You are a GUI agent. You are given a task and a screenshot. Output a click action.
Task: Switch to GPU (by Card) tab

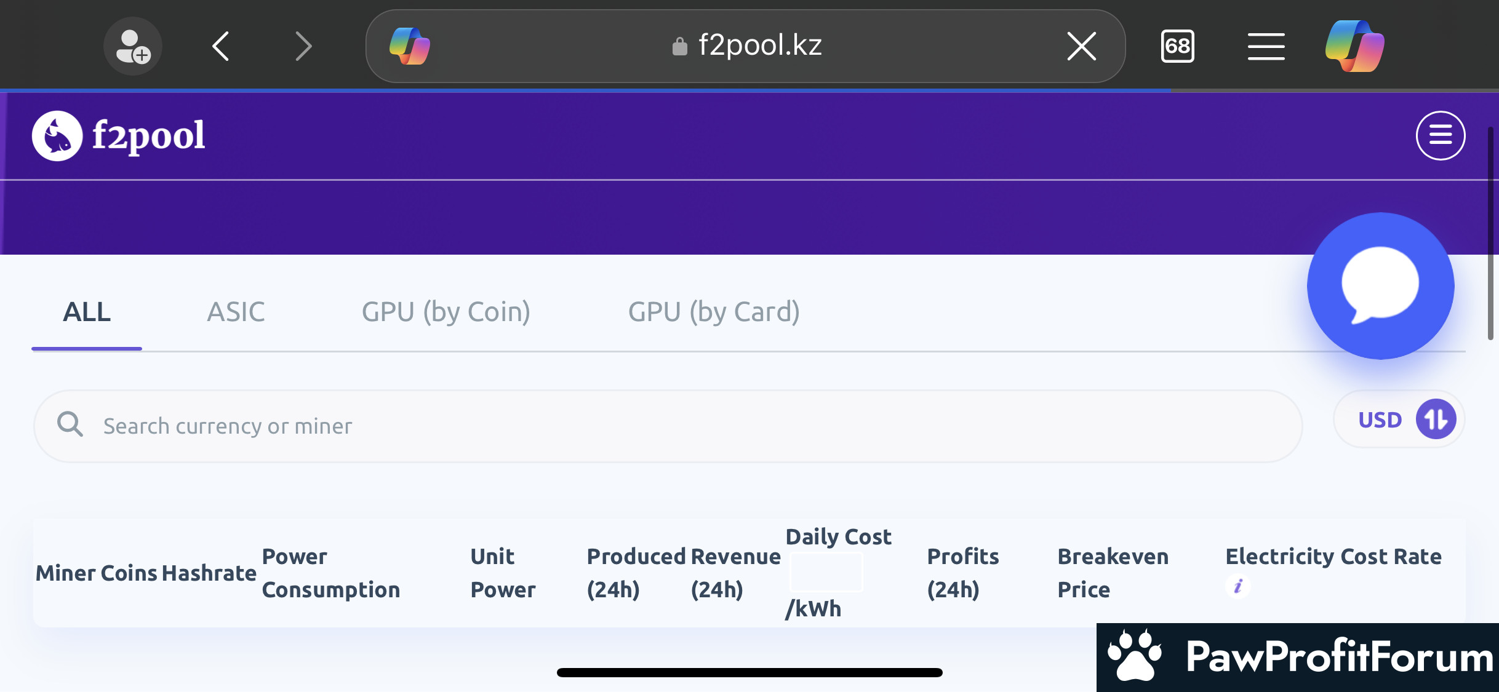click(x=714, y=312)
